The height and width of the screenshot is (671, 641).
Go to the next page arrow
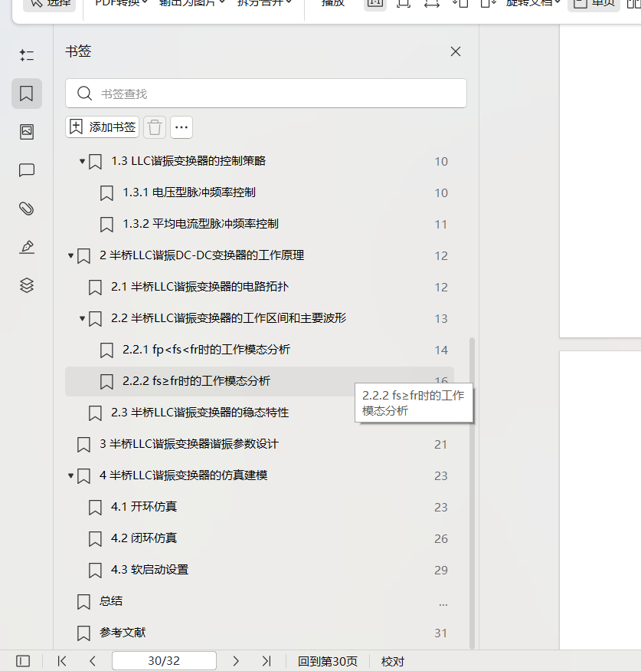click(x=236, y=661)
